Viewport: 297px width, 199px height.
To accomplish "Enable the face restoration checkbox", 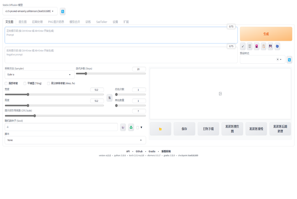I will coord(6,83).
